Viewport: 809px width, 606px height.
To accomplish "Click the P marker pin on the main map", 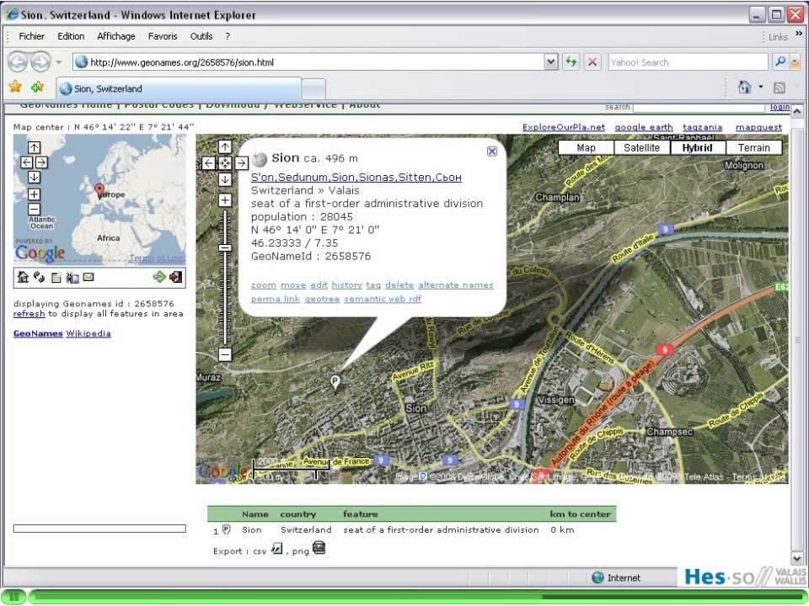I will coord(335,383).
